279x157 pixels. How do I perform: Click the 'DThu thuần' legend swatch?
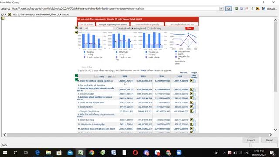coord(116,52)
